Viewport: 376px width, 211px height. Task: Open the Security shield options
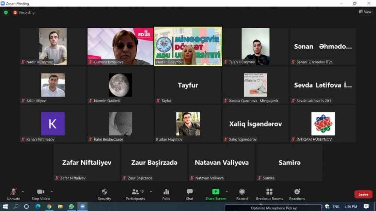(105, 194)
